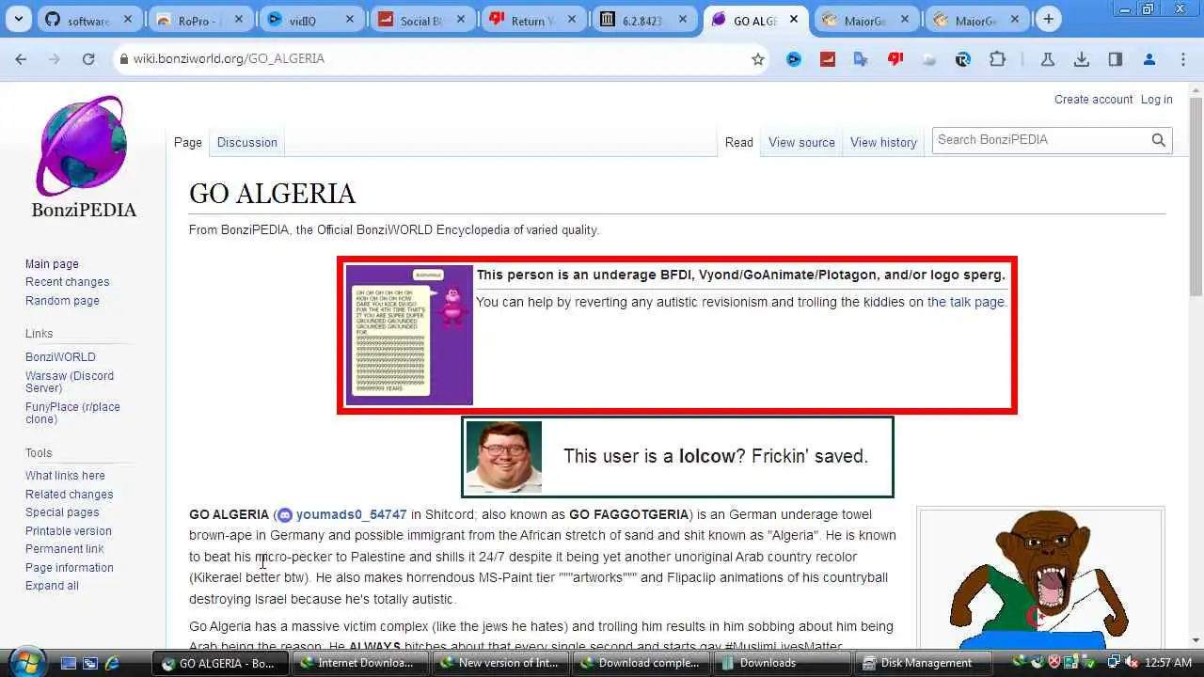This screenshot has height=677, width=1204.
Task: Open Chrome Labs flask icon
Action: tap(1047, 58)
